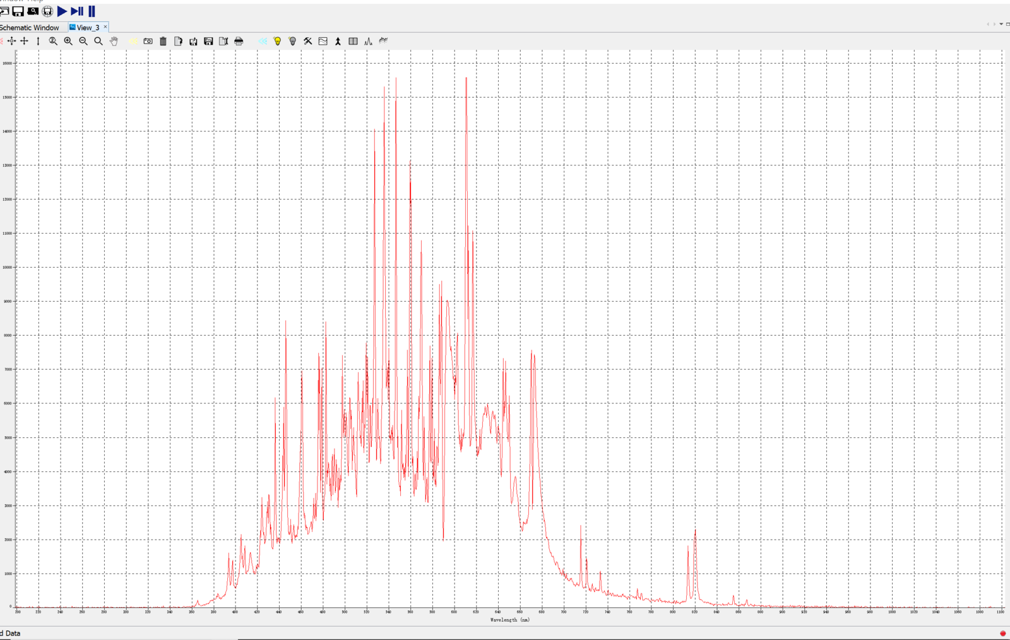Open the tab list dropdown arrow at top right

click(1001, 24)
